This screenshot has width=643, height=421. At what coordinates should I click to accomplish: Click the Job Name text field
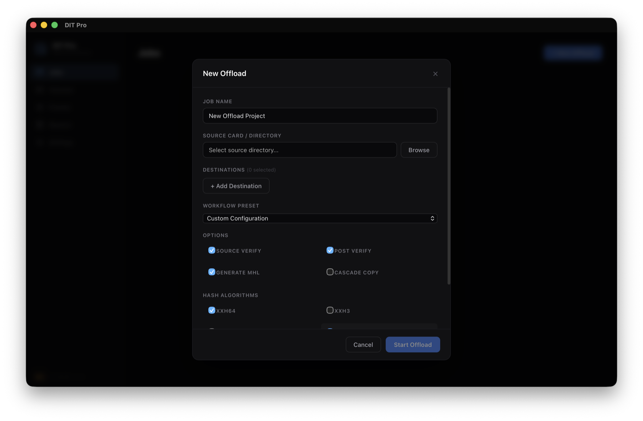click(320, 116)
